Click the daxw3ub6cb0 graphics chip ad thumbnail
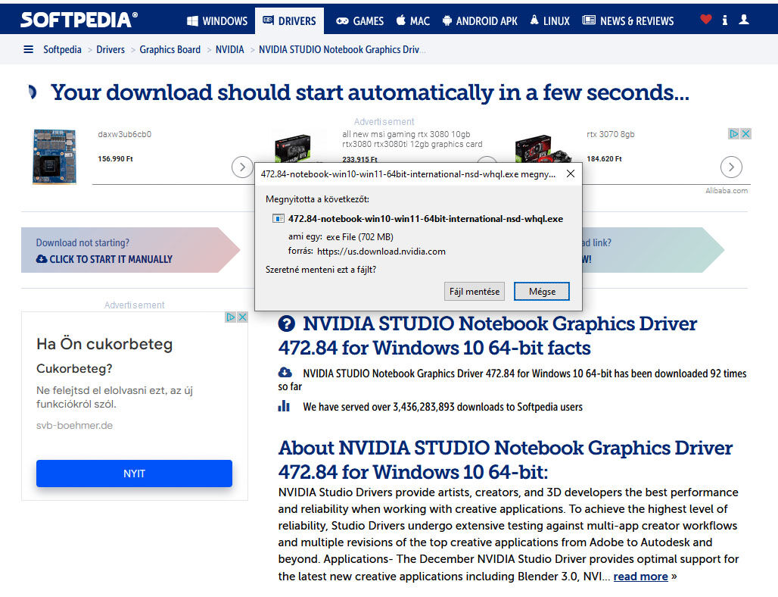Image resolution: width=778 pixels, height=597 pixels. click(x=54, y=157)
